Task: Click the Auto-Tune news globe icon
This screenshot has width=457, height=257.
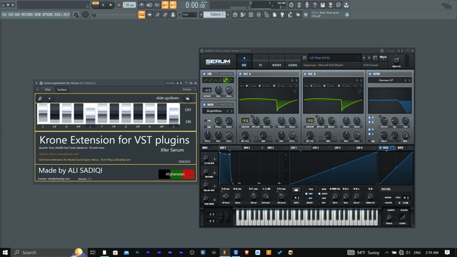Action: coord(347,15)
